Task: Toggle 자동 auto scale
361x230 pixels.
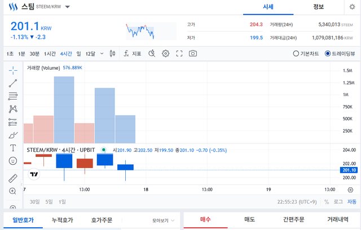Action: pyautogui.click(x=352, y=202)
